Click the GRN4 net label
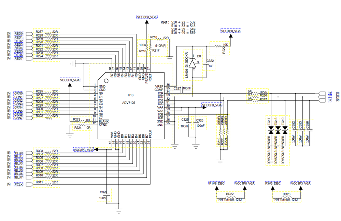Screen dimensions: 341x221 click(19, 108)
